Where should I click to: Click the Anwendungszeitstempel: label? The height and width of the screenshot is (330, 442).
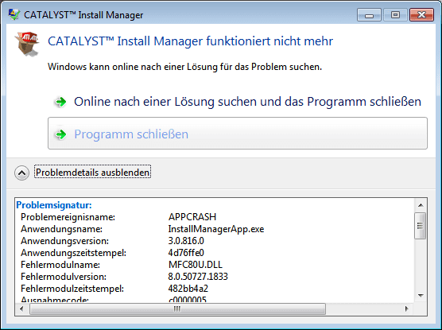point(74,253)
